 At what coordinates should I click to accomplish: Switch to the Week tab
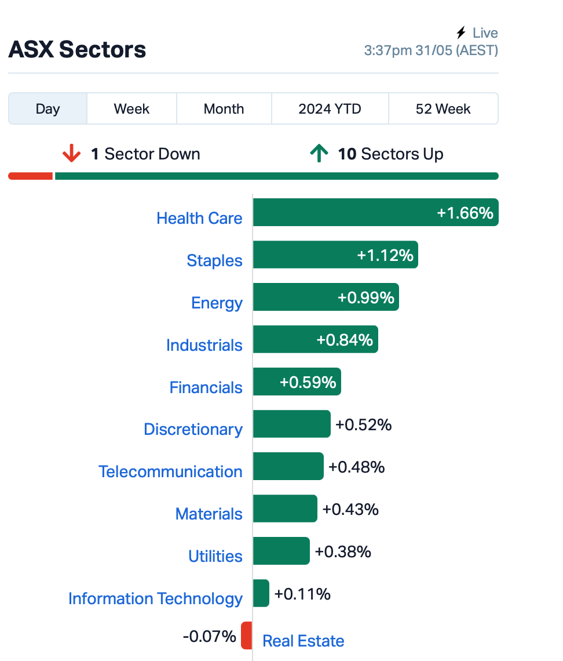pyautogui.click(x=132, y=109)
